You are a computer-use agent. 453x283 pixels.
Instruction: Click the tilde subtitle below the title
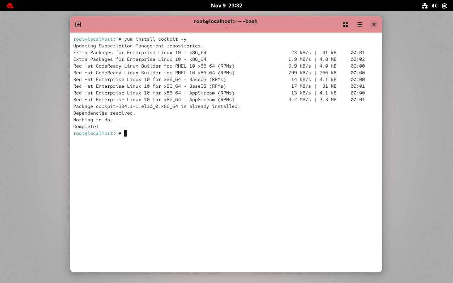point(226,27)
